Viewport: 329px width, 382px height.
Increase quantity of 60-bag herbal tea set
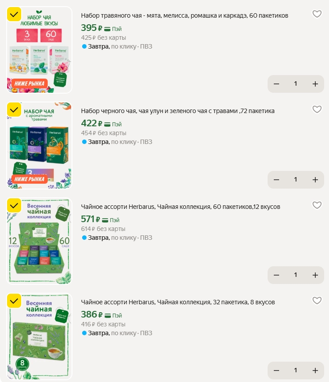tap(315, 84)
